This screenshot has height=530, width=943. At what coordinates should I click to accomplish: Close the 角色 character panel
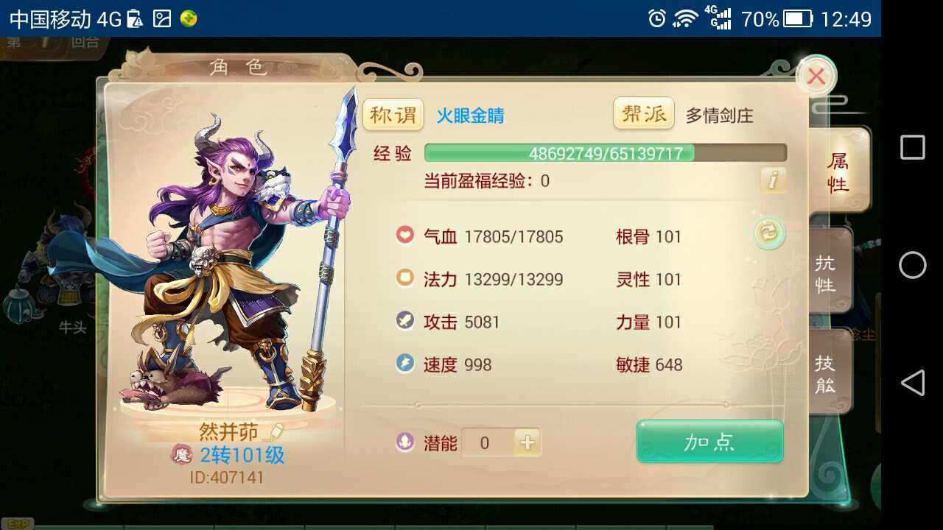[x=816, y=76]
